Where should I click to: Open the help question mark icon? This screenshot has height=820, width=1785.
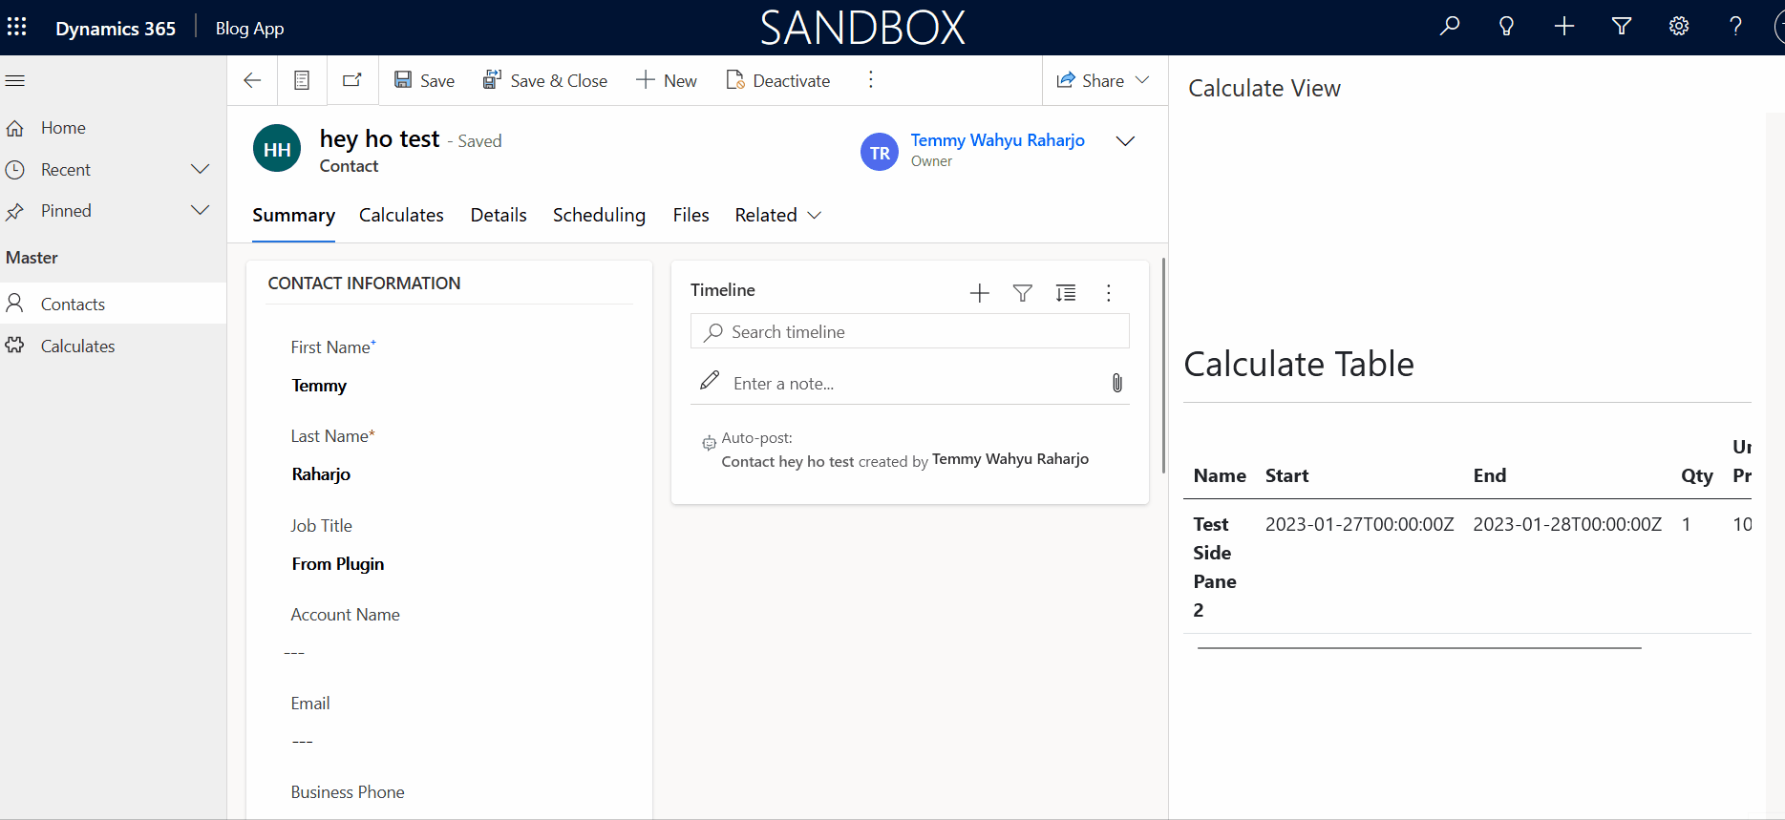pos(1736,27)
